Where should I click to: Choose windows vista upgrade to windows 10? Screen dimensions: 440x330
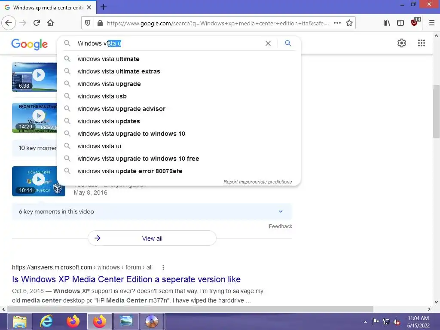point(179,134)
